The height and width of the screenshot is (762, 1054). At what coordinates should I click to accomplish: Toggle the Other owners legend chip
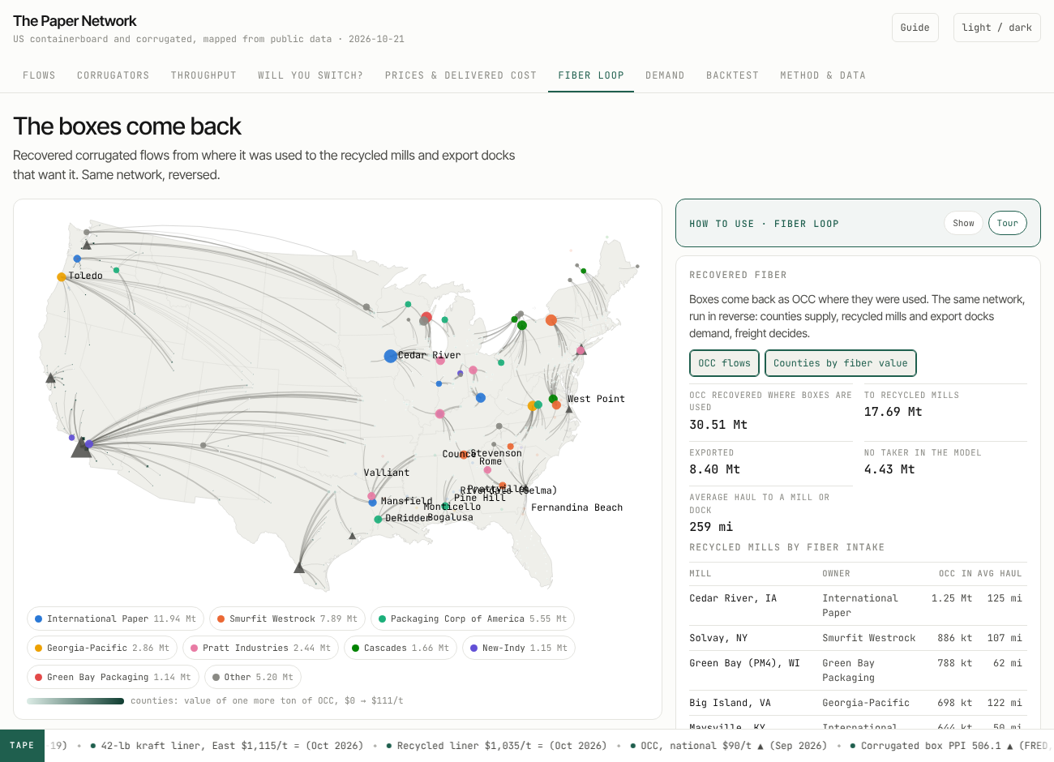coord(253,677)
